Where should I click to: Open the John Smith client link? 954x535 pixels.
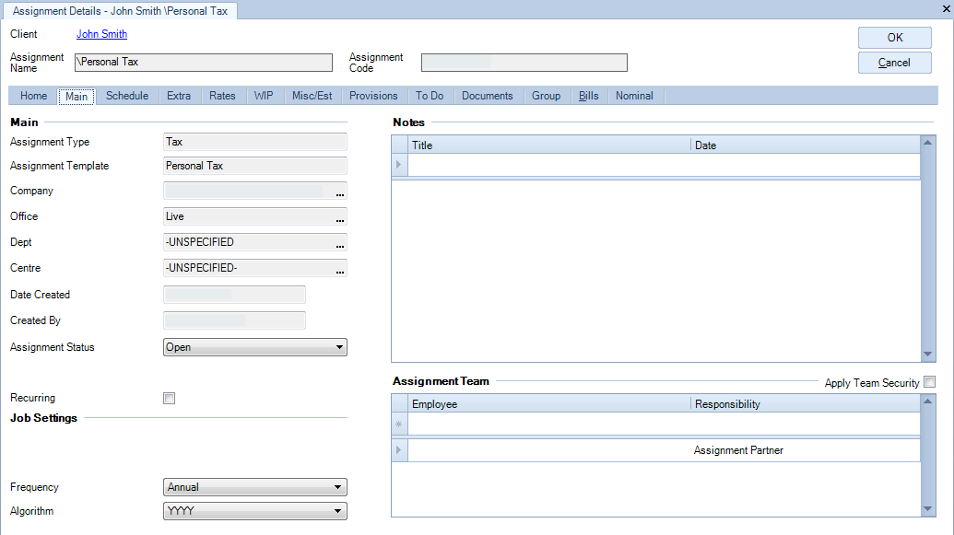pos(101,34)
